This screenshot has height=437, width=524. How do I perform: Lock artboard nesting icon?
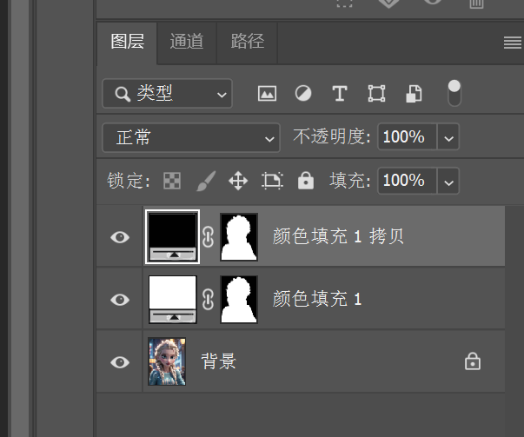pos(272,181)
